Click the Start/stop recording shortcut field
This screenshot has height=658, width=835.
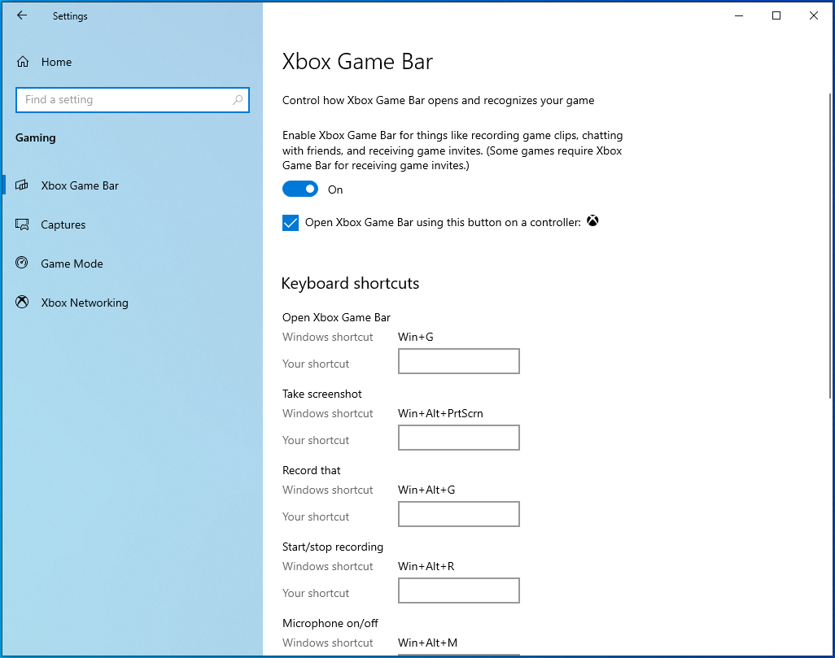click(x=458, y=590)
